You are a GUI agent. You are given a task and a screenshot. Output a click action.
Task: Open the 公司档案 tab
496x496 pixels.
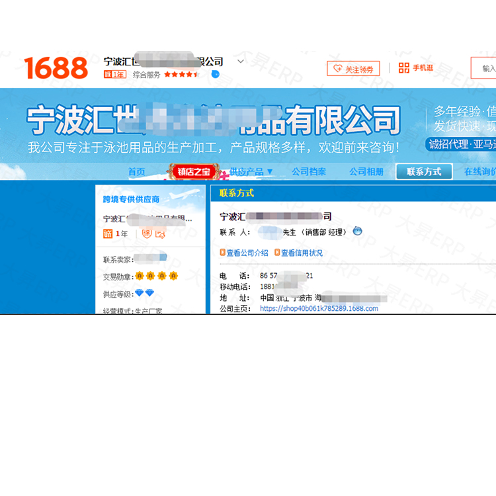point(309,172)
